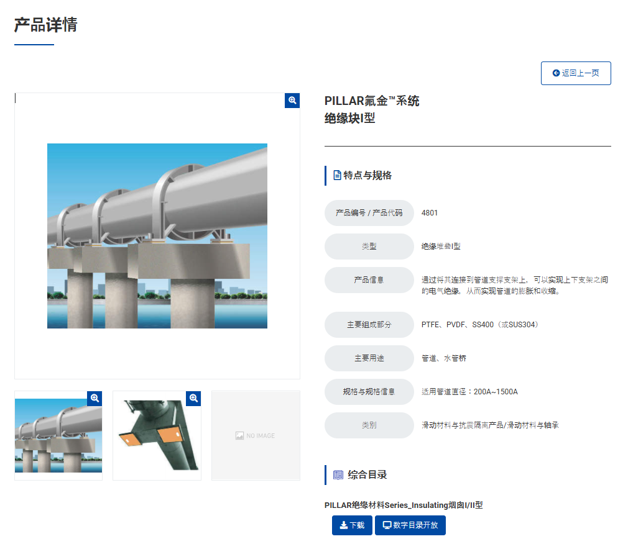Click the 规格与规格信息 label pill
This screenshot has width=628, height=539.
(x=369, y=392)
